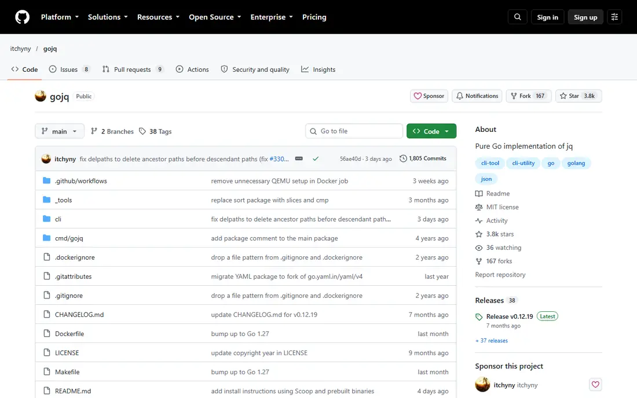Expand the Open Source menu
The height and width of the screenshot is (398, 637).
point(215,17)
